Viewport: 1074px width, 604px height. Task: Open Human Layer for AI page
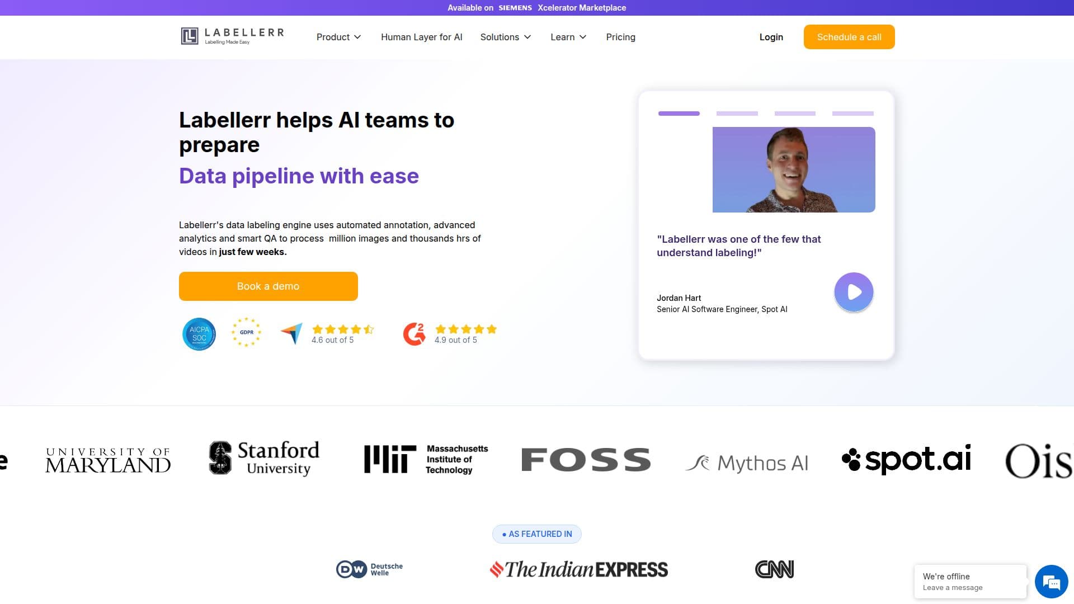(x=422, y=37)
